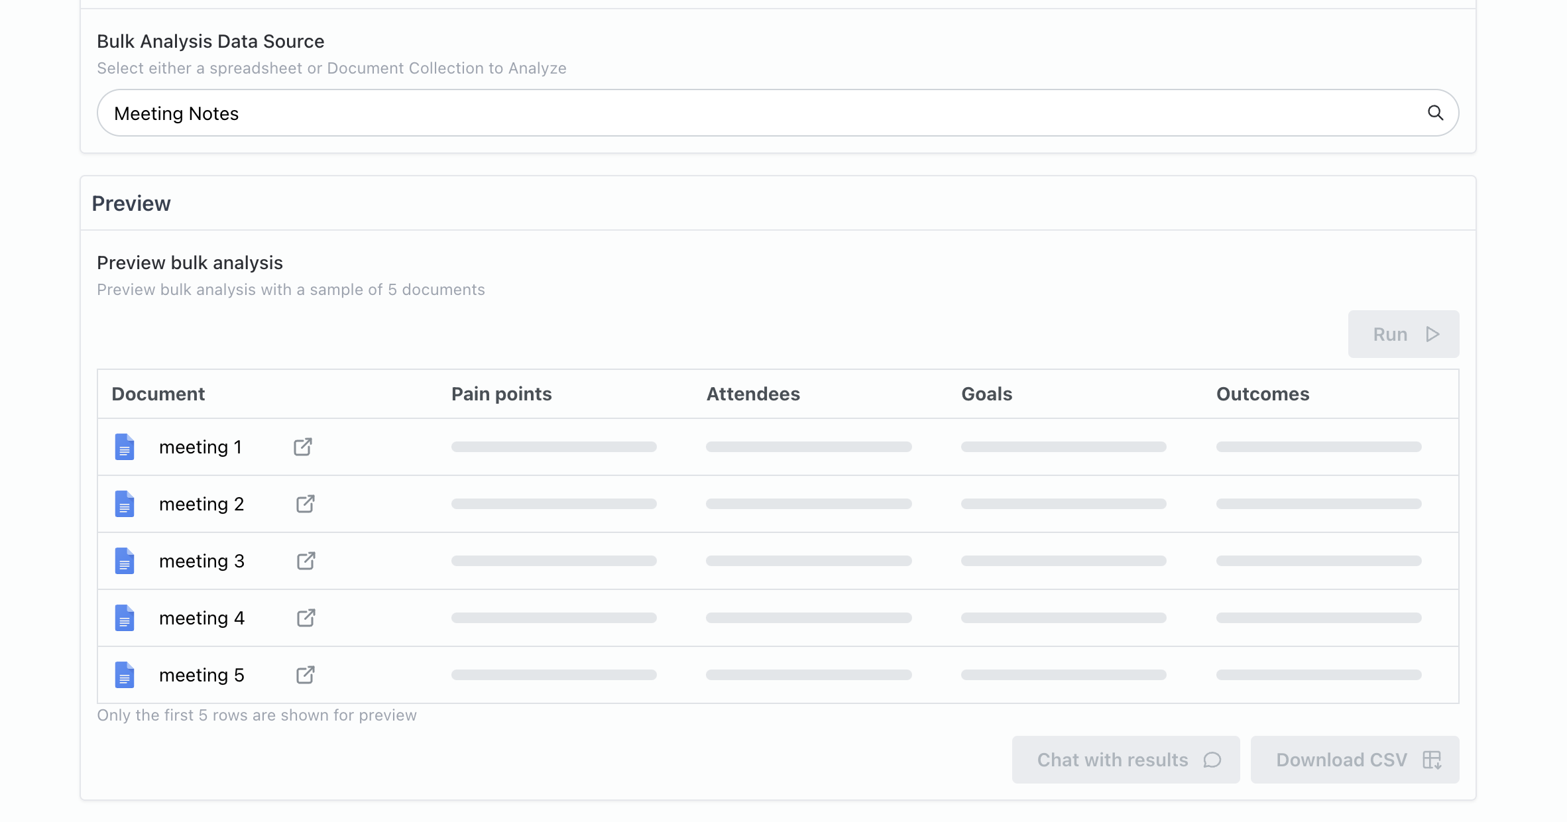Click the Outcomes column header
This screenshot has height=822, width=1567.
click(1262, 394)
